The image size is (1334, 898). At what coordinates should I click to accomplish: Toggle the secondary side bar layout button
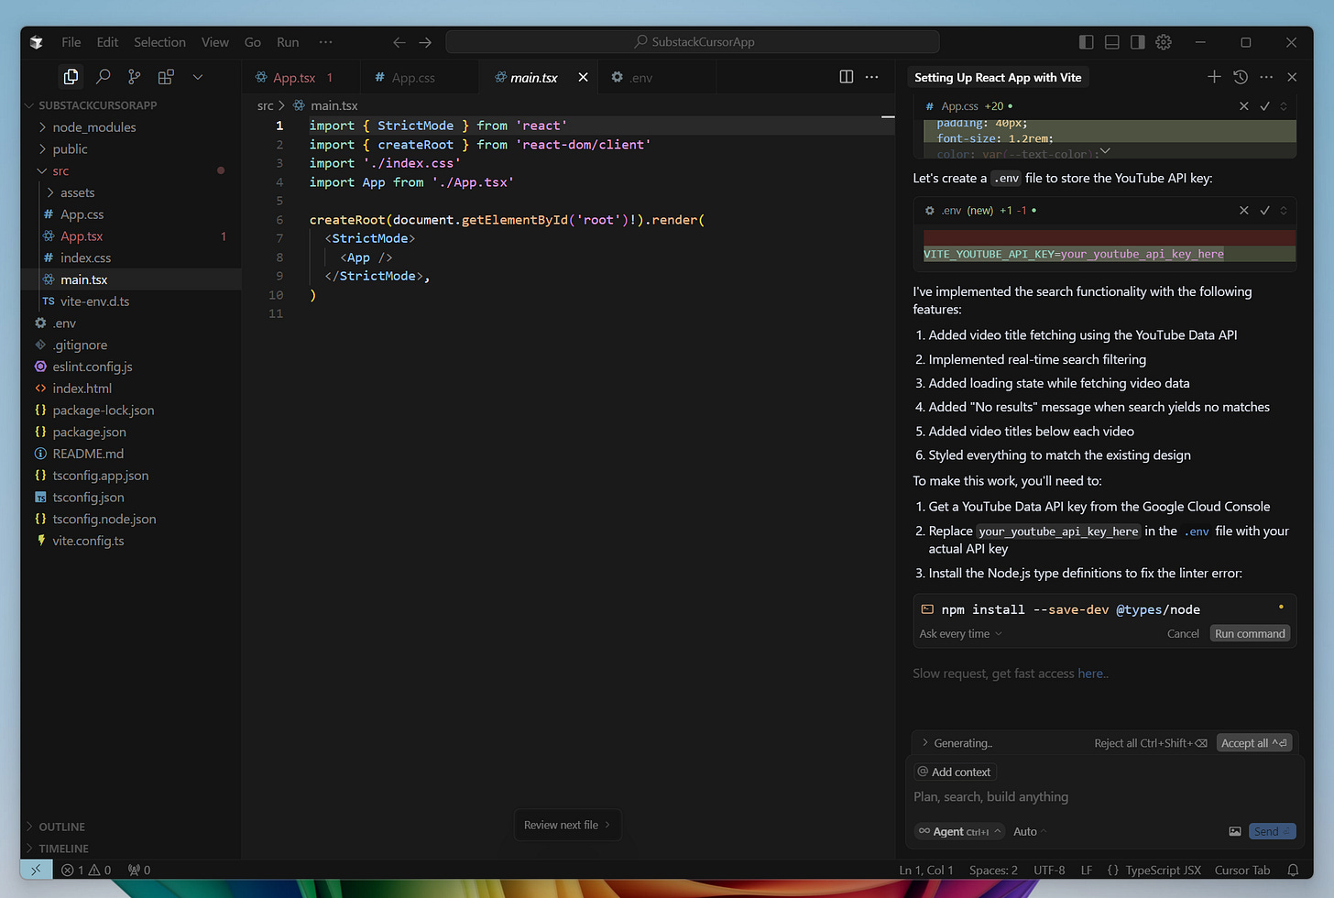click(x=1138, y=42)
